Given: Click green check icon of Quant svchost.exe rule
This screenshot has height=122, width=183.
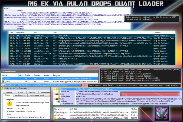Looking at the screenshot, I should (x=3, y=81).
